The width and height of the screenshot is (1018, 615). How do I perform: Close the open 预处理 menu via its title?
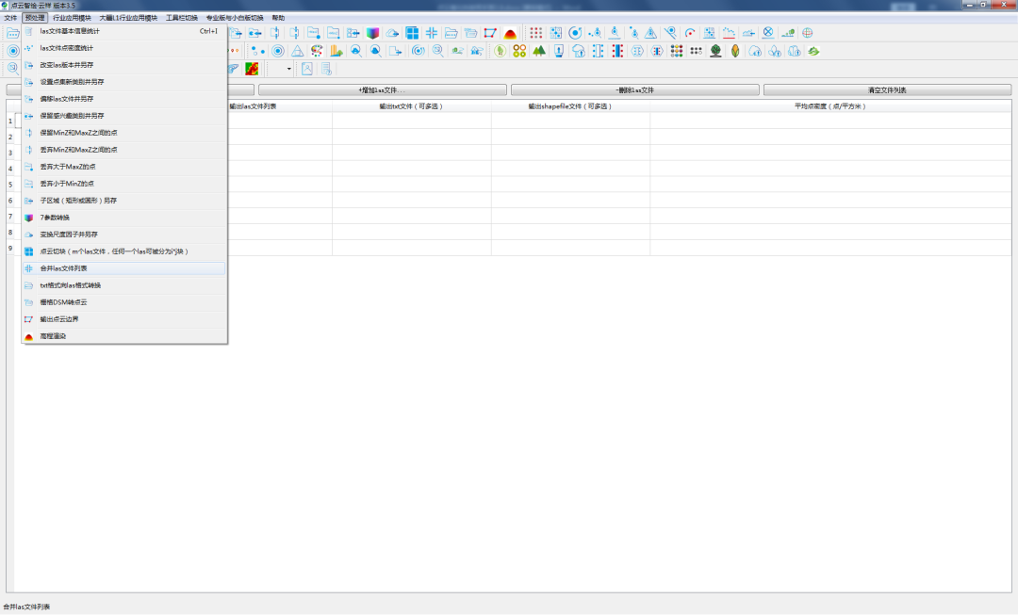tap(35, 18)
